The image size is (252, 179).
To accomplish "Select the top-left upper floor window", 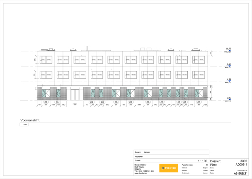I will click(46, 59).
